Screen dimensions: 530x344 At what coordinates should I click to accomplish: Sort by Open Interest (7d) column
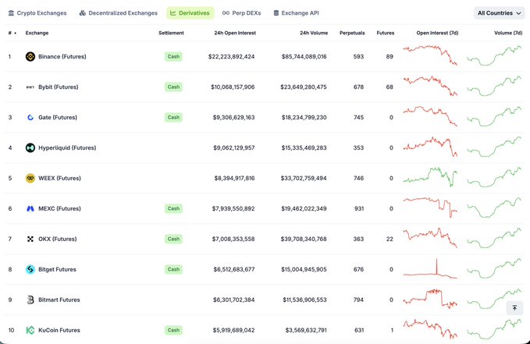click(x=437, y=33)
